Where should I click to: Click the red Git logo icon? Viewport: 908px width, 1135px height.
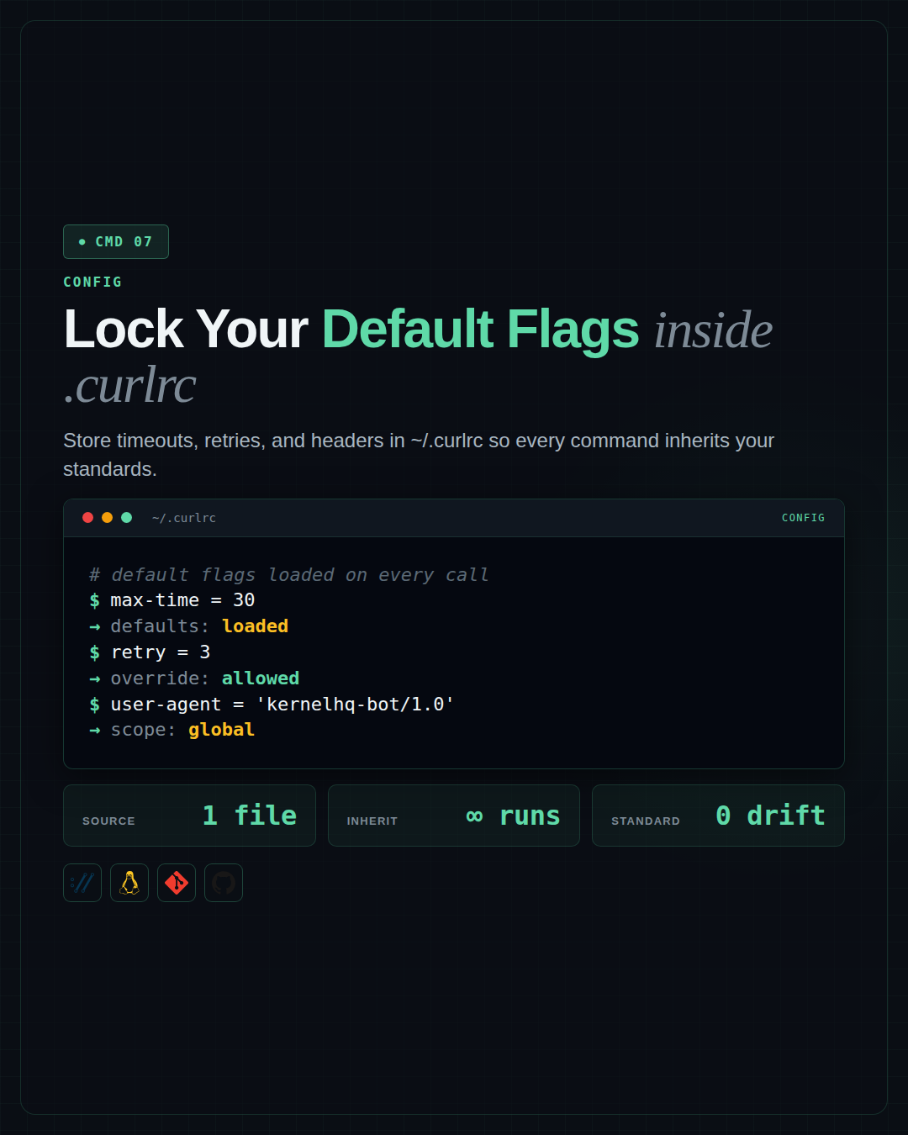click(177, 883)
